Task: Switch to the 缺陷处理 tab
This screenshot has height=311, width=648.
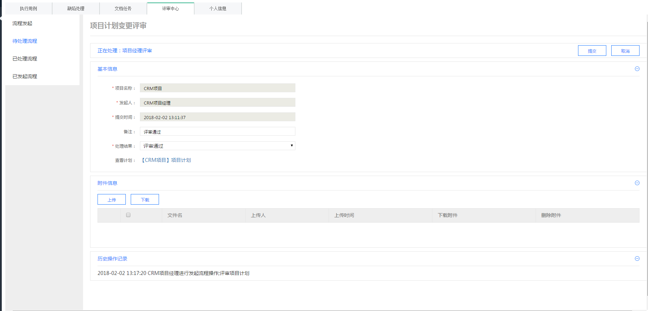Action: click(x=76, y=8)
